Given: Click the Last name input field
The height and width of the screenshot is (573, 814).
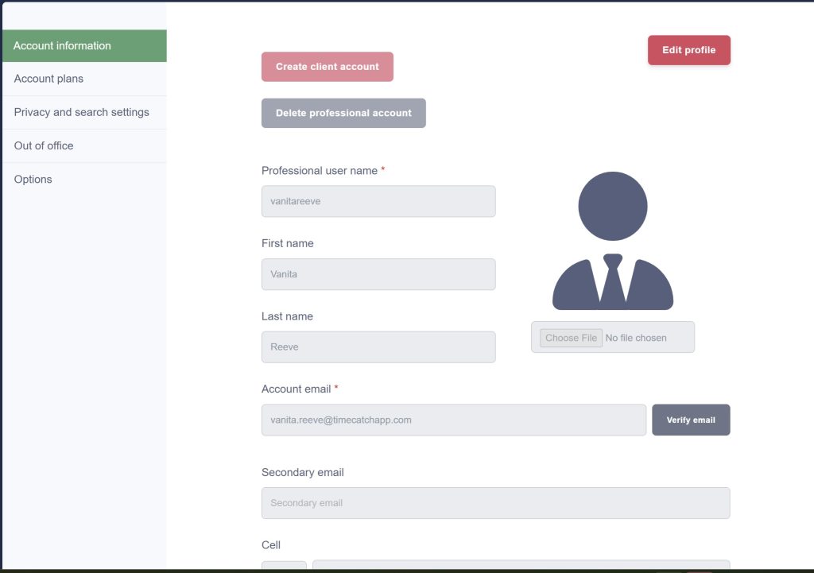Looking at the screenshot, I should (378, 347).
